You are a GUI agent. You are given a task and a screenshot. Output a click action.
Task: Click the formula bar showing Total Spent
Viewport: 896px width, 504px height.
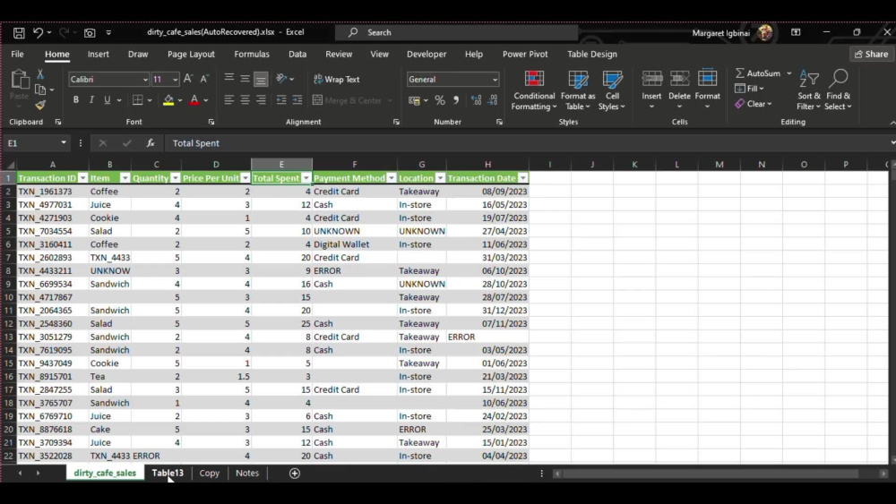[526, 143]
